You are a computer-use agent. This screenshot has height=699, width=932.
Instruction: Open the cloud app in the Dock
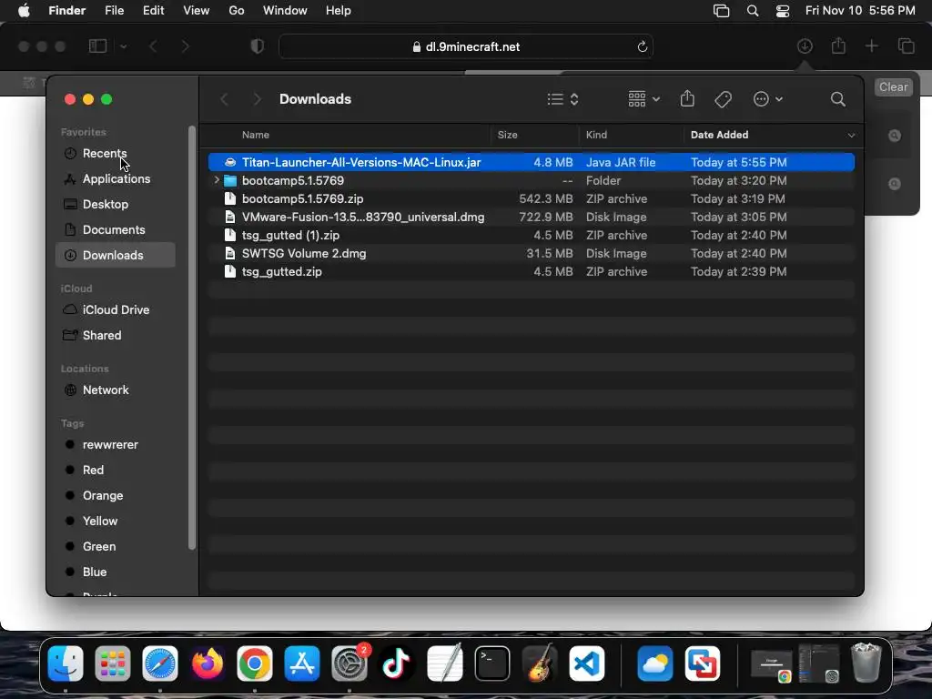coord(654,664)
